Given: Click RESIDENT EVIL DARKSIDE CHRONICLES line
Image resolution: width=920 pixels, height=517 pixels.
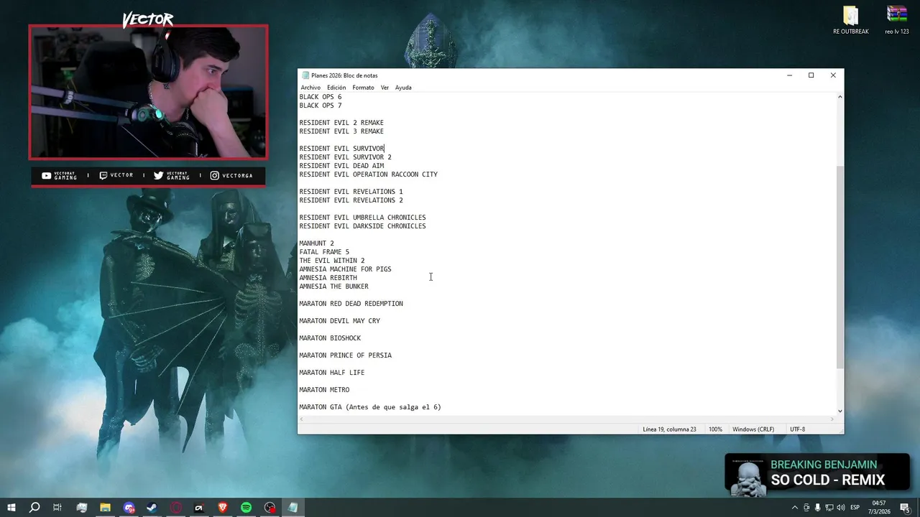Looking at the screenshot, I should (363, 226).
